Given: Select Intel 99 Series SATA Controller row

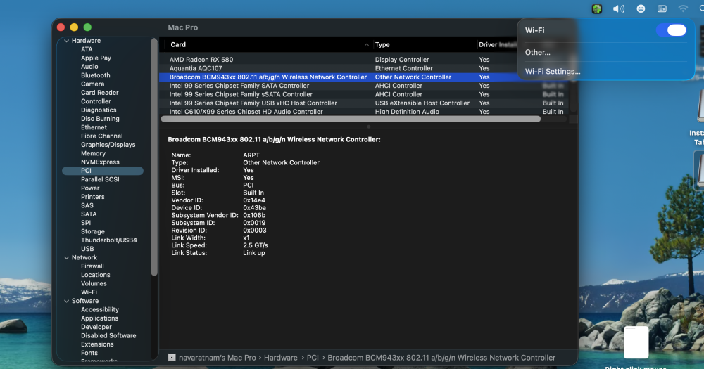Looking at the screenshot, I should tap(365, 86).
